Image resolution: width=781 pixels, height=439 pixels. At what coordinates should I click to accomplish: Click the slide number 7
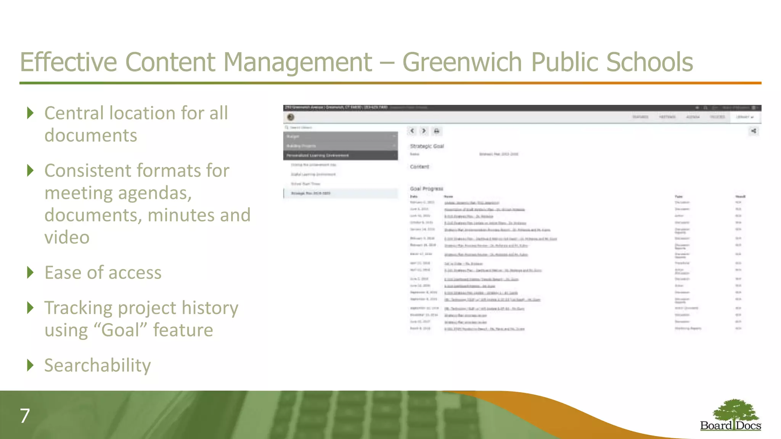coord(25,415)
